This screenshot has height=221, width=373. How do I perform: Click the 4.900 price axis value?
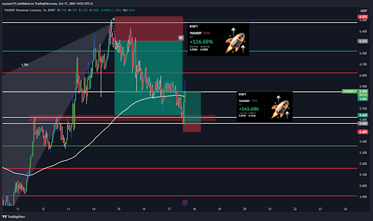[x=363, y=197]
